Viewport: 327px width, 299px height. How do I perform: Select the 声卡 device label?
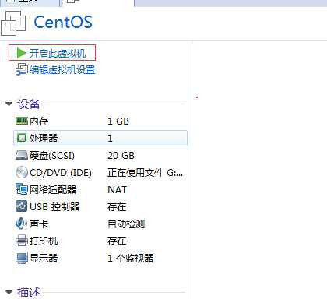(39, 223)
